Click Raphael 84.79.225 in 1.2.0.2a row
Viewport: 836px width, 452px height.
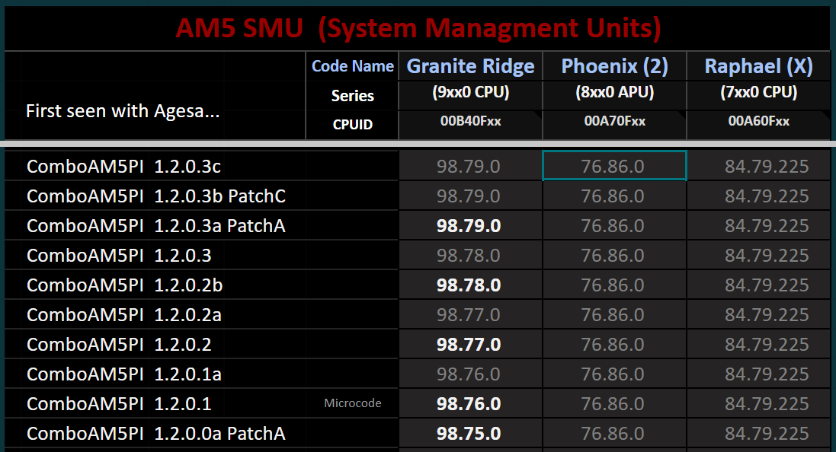click(x=759, y=314)
